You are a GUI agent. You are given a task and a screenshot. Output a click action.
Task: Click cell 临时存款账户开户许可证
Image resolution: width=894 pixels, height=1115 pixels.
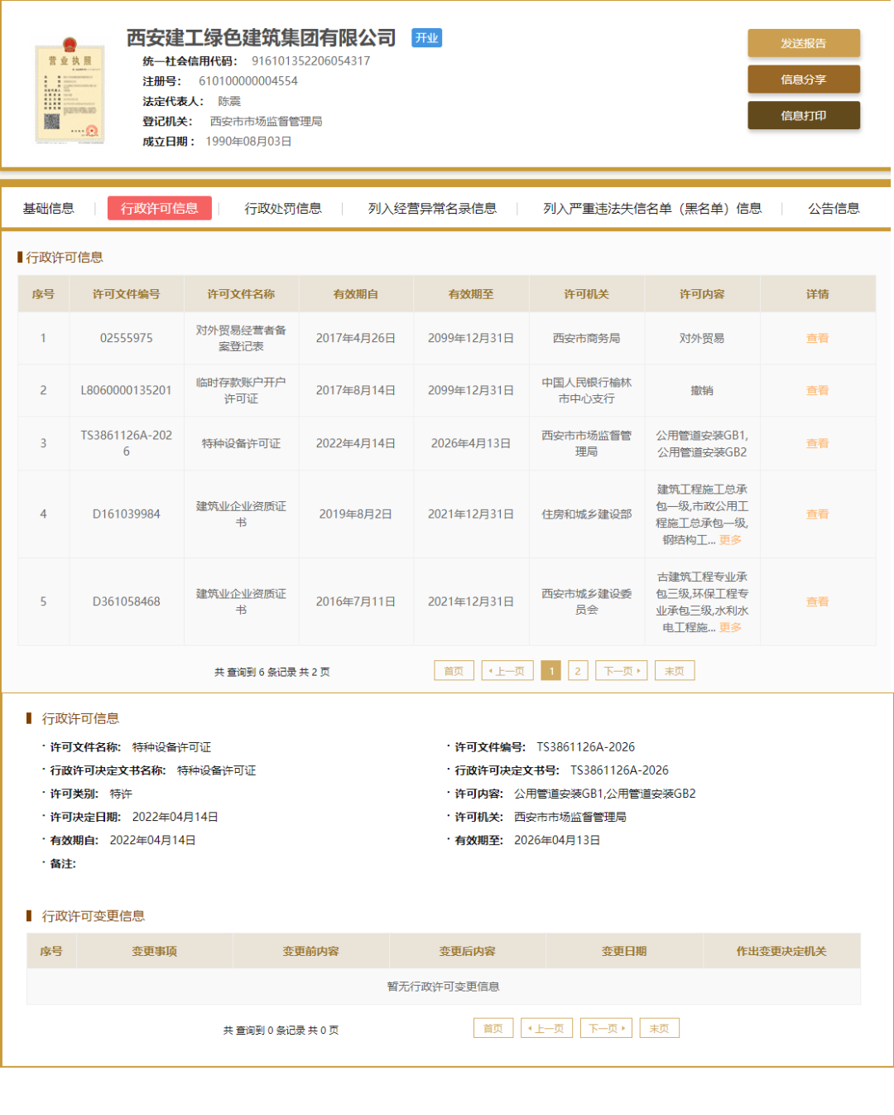point(241,390)
